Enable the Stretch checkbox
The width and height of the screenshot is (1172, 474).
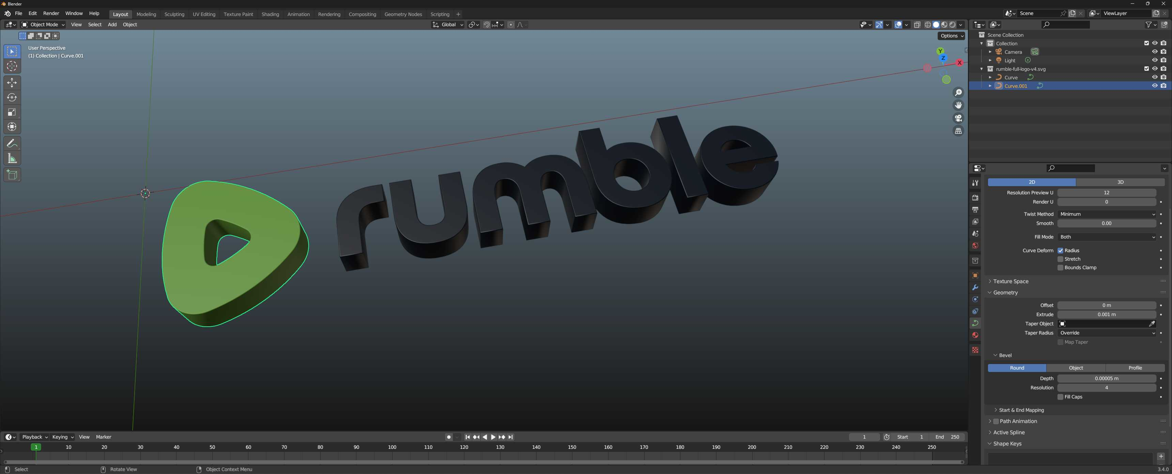click(x=1060, y=259)
